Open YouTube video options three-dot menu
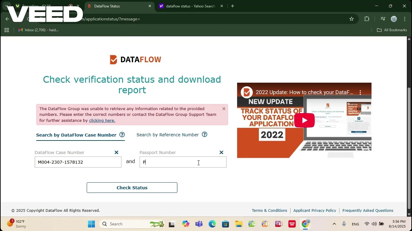The height and width of the screenshot is (231, 412). 360,92
